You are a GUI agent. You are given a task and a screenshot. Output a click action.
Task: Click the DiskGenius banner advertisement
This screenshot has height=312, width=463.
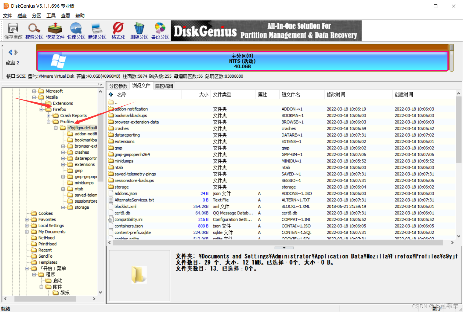(266, 31)
